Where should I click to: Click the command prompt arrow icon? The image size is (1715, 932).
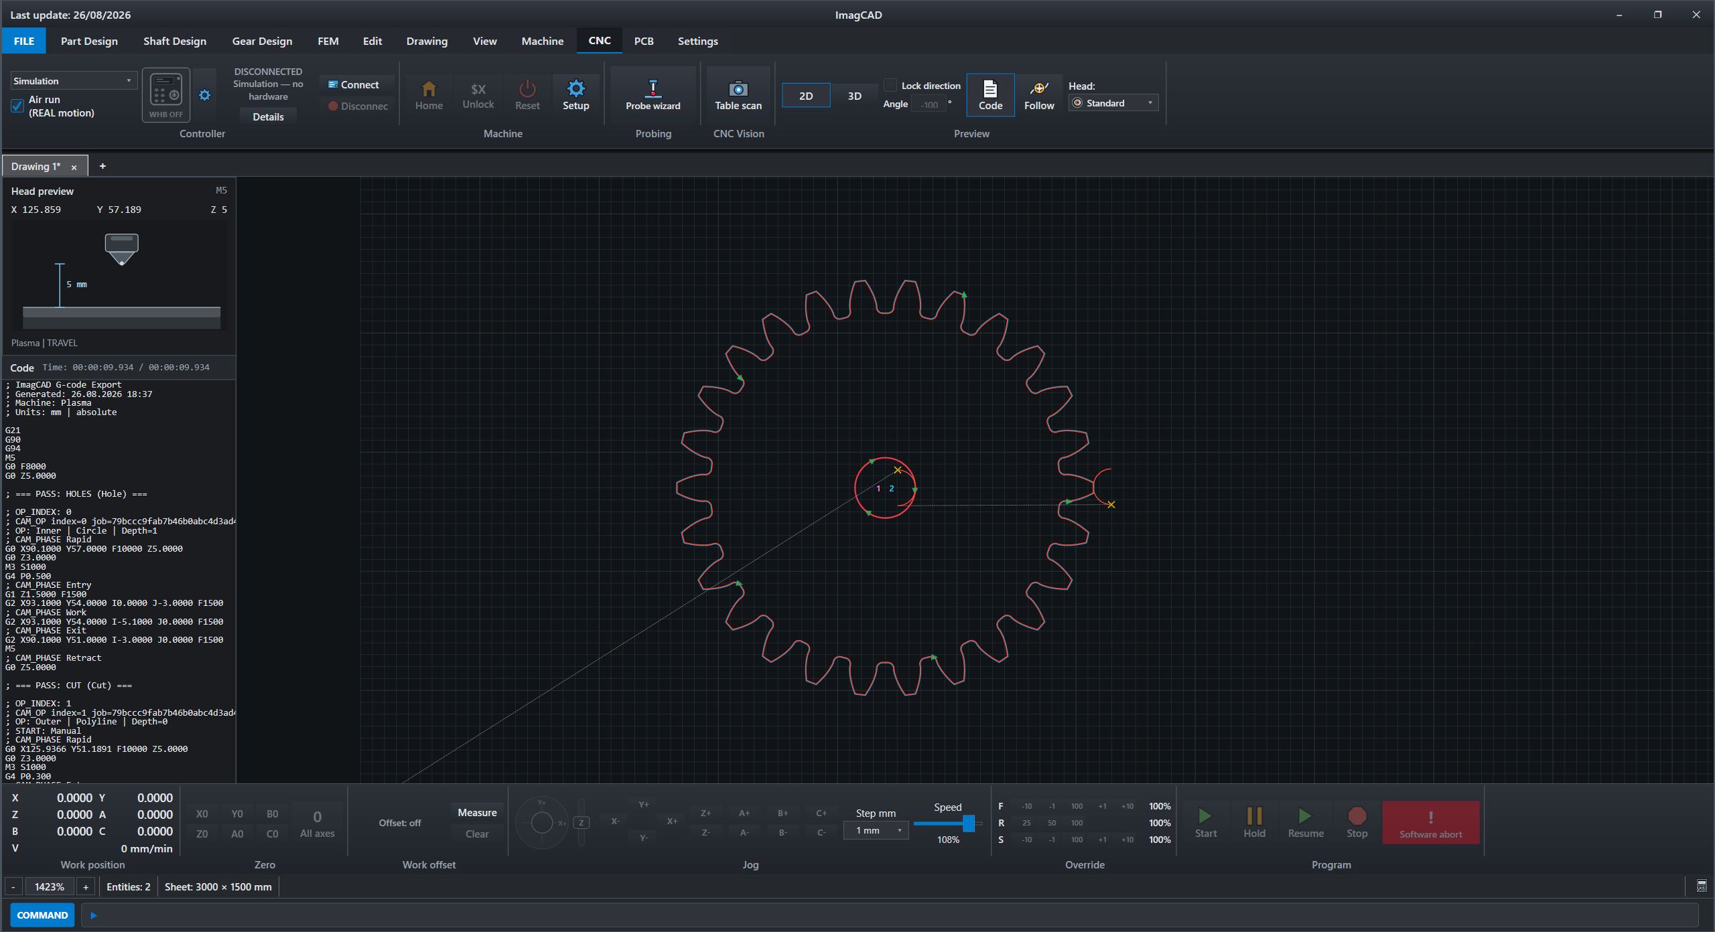pyautogui.click(x=94, y=915)
